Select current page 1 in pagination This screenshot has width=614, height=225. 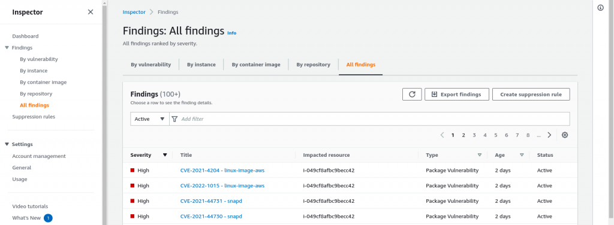click(x=453, y=135)
